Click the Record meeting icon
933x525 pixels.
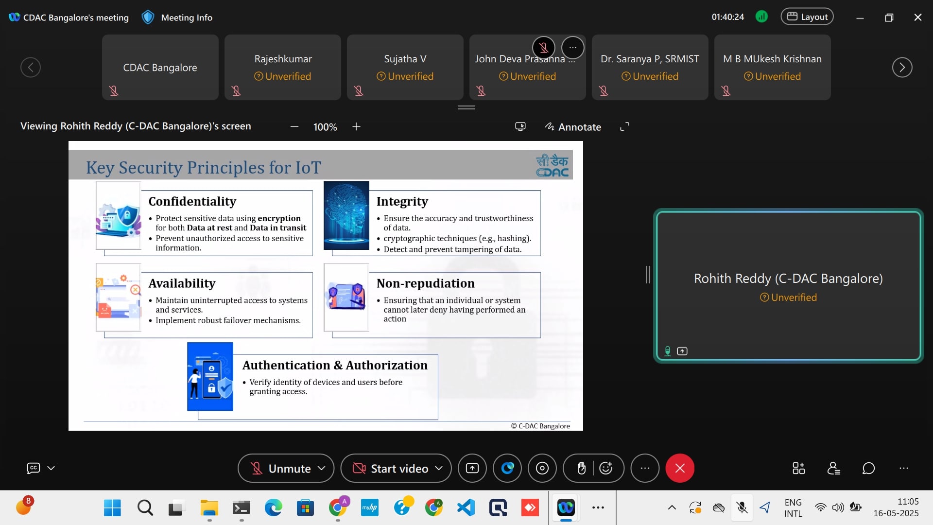[x=542, y=468]
